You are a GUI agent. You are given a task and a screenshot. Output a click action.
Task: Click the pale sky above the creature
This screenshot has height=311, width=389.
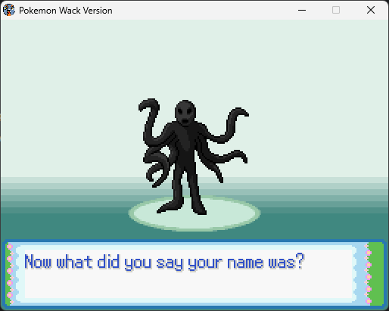tap(194, 58)
